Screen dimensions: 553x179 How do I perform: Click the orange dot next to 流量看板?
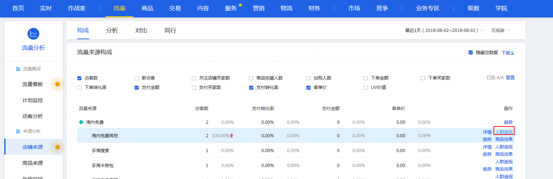[x=57, y=85]
